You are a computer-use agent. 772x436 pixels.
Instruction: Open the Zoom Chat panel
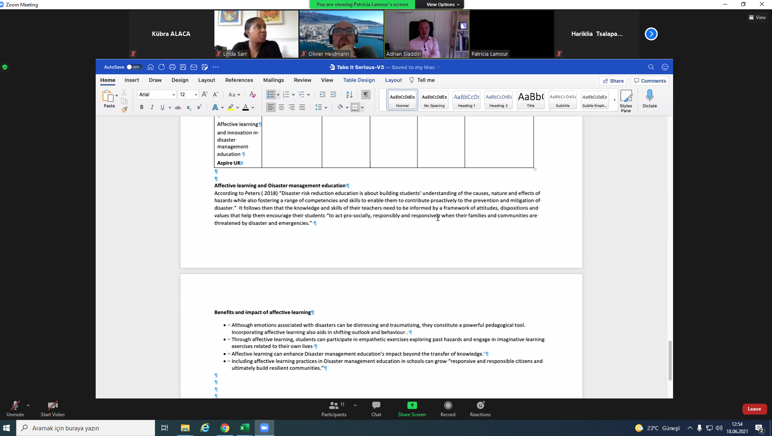tap(376, 409)
